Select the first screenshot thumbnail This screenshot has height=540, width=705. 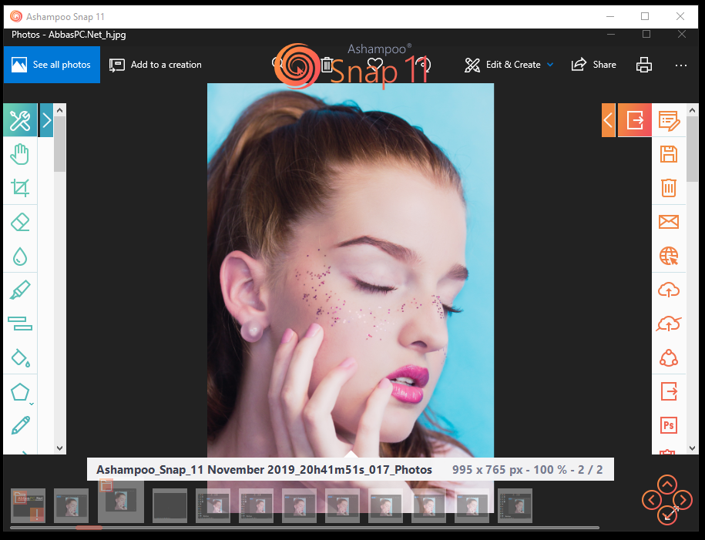[x=28, y=505]
